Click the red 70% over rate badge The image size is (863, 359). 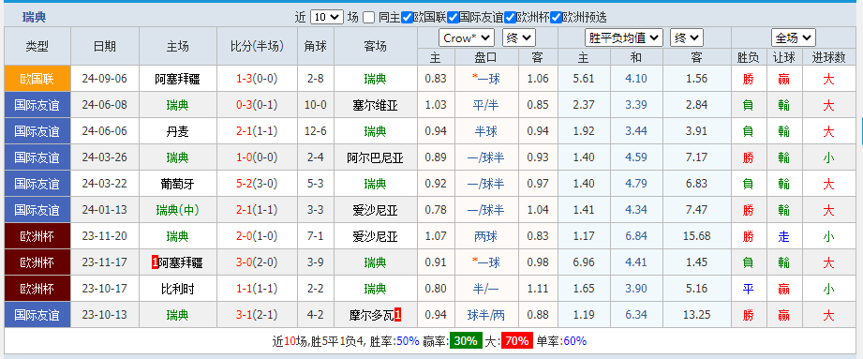(x=516, y=341)
